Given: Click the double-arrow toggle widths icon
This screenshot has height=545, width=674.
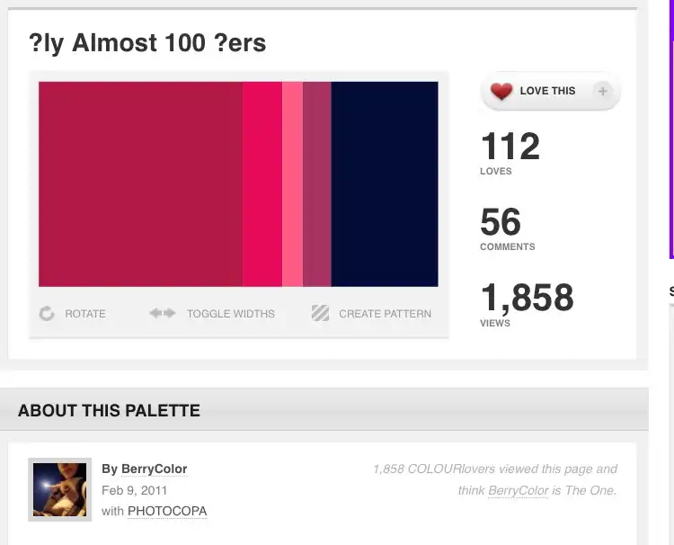Looking at the screenshot, I should (x=163, y=313).
